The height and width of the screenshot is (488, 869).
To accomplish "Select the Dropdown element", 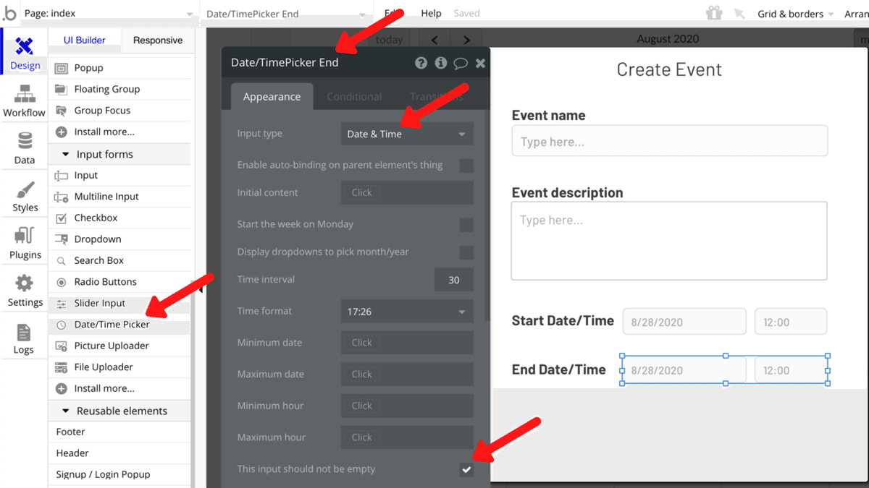I will [120, 239].
